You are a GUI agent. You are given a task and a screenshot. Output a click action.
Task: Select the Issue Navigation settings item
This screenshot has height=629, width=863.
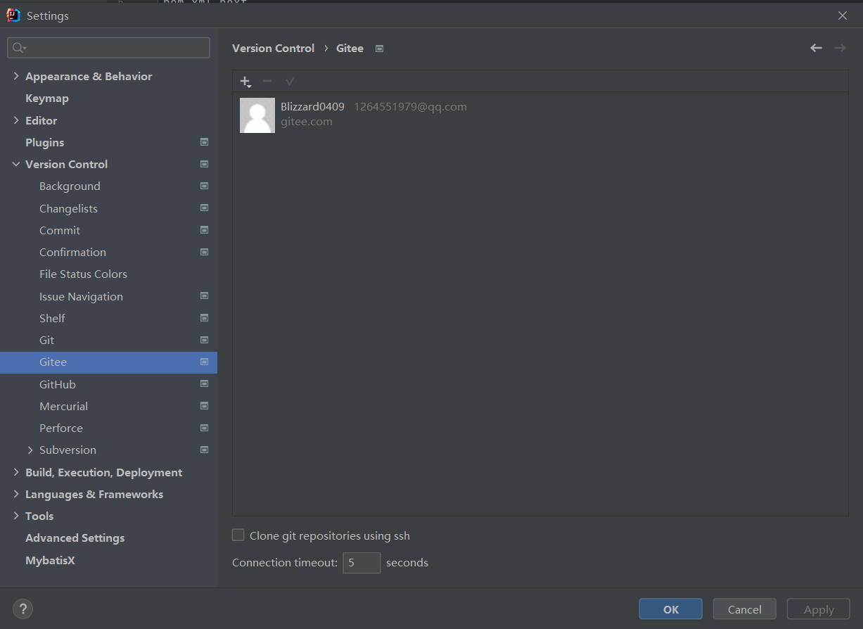[81, 296]
